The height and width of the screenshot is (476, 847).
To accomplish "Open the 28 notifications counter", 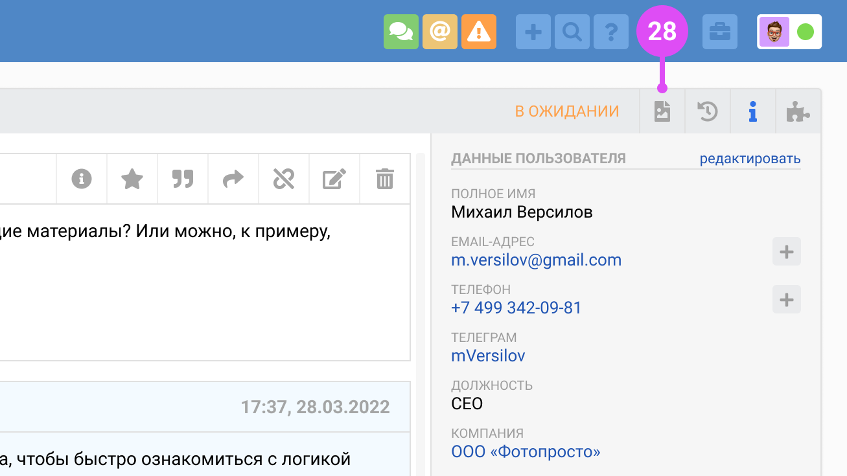I will (x=662, y=31).
